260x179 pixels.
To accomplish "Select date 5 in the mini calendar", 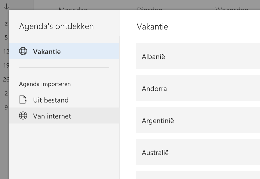I will [6, 37].
